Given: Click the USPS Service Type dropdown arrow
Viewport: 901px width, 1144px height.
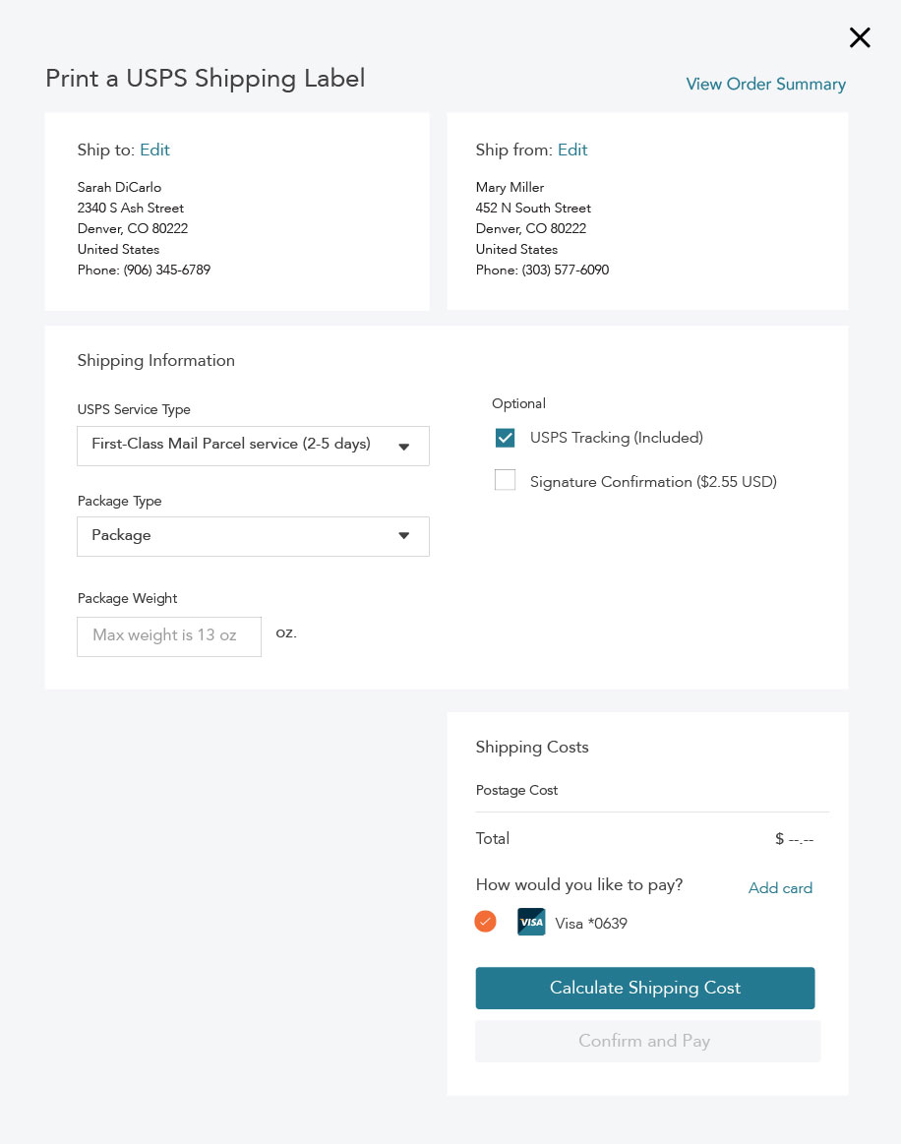Looking at the screenshot, I should pyautogui.click(x=403, y=446).
